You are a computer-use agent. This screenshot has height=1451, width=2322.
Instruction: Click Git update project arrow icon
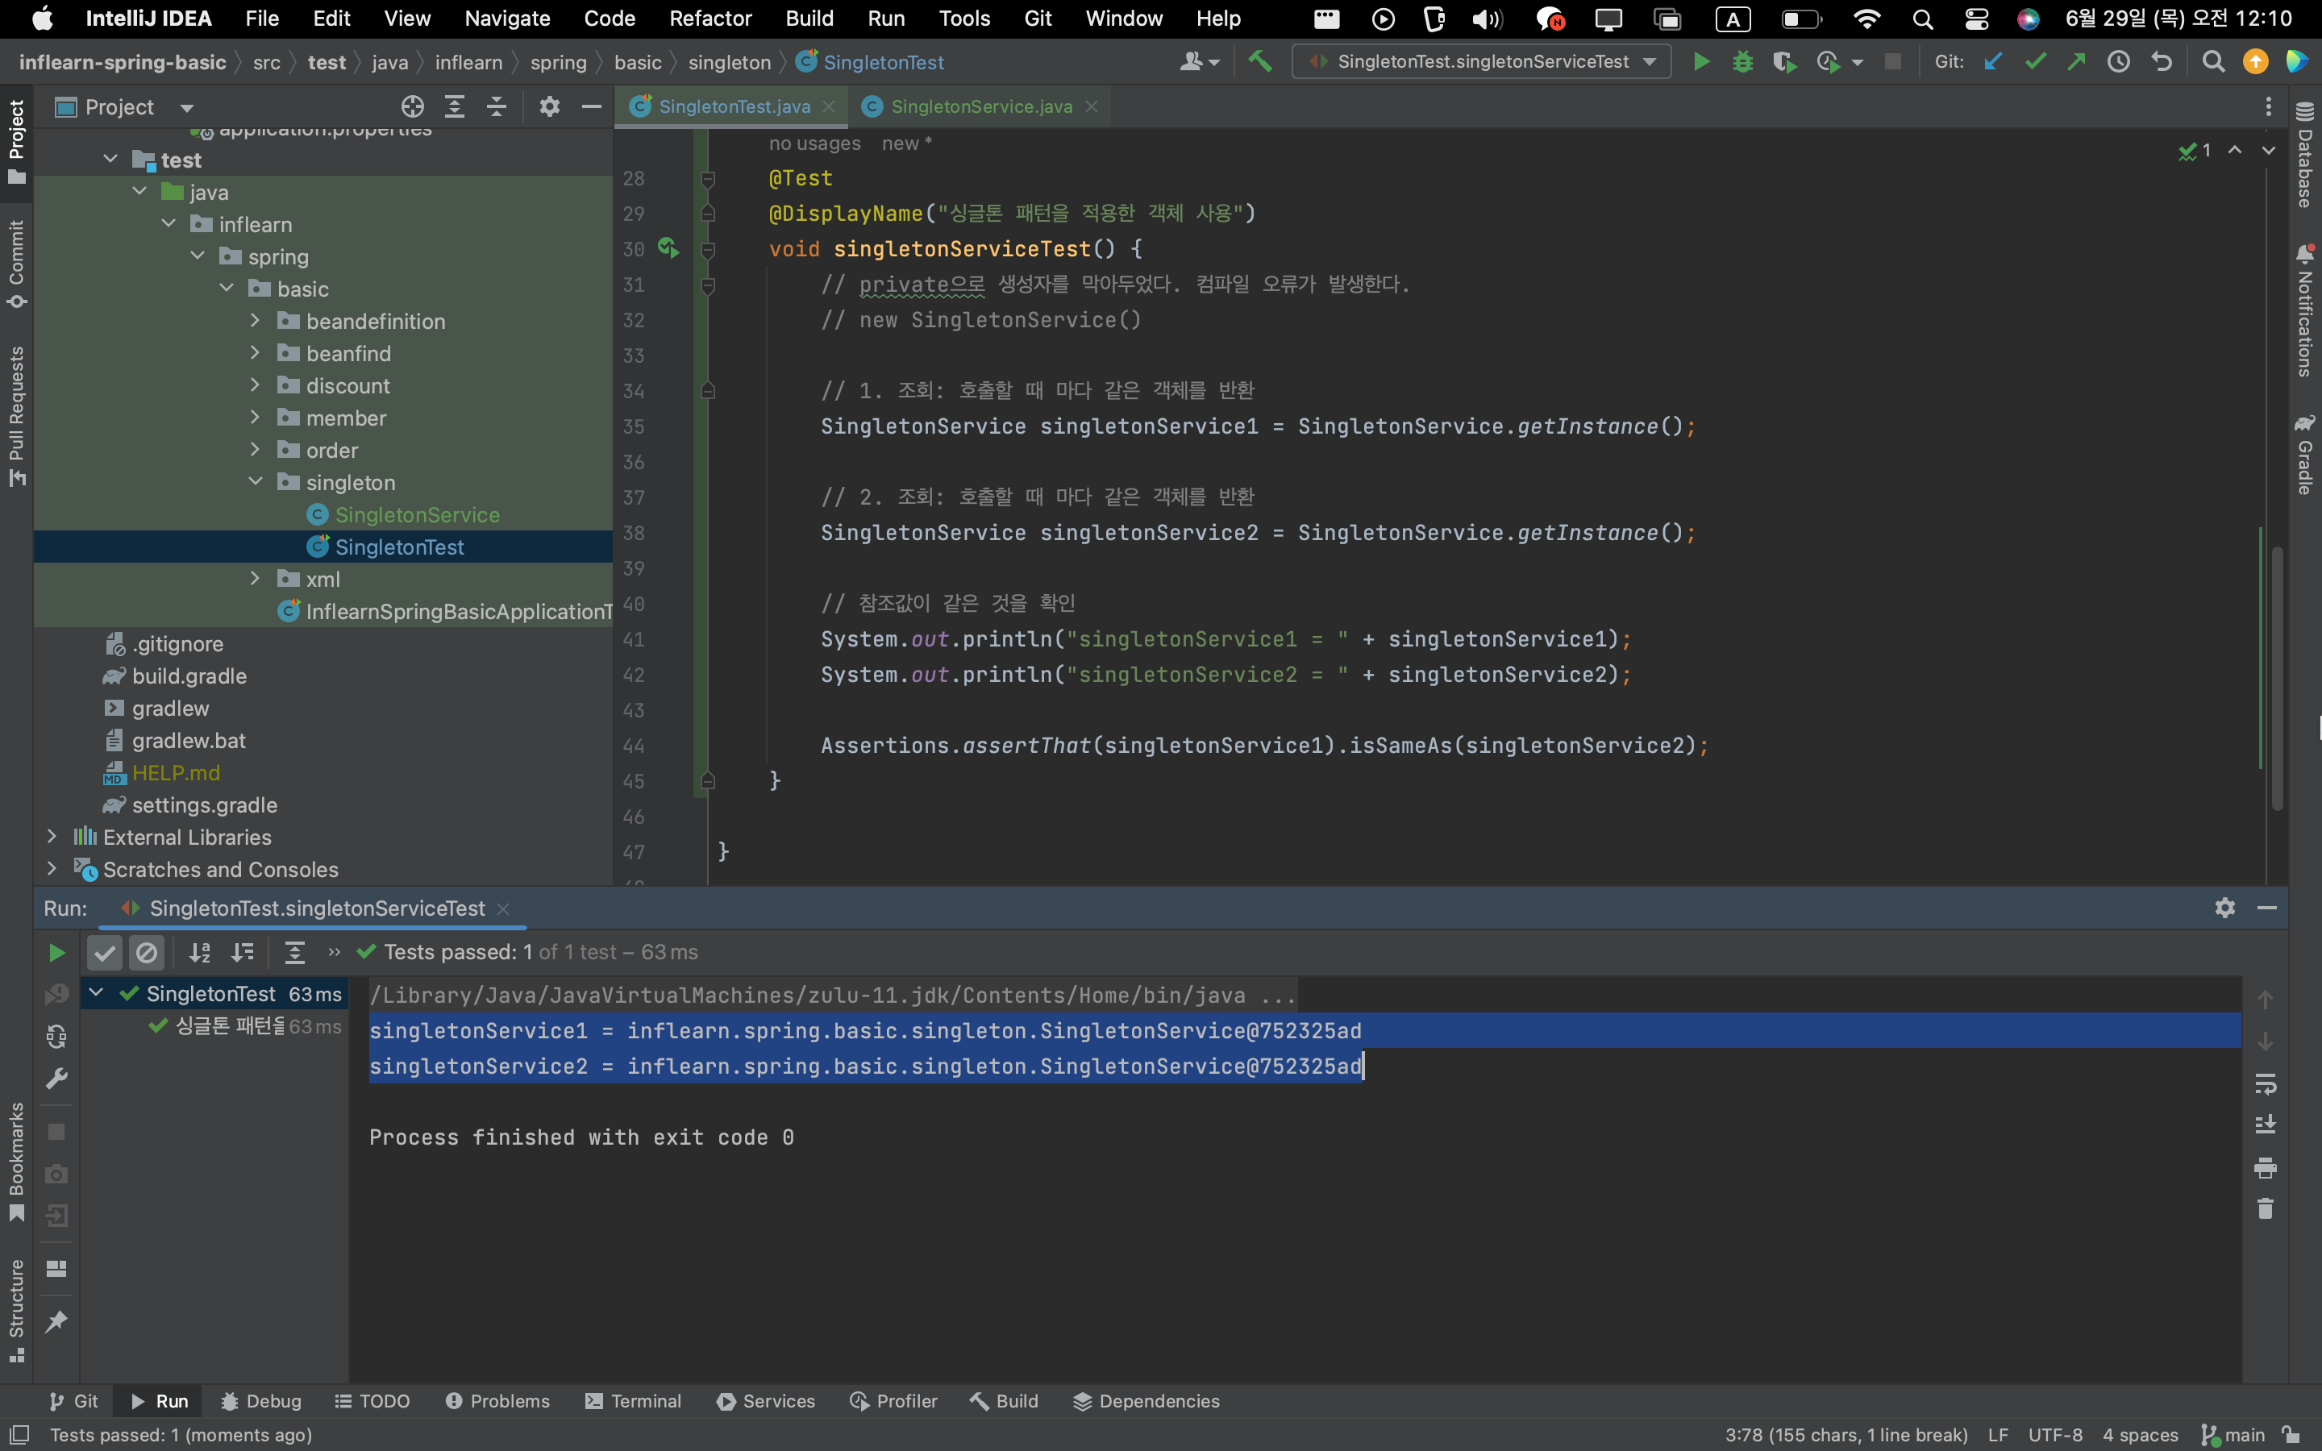pyautogui.click(x=1993, y=61)
